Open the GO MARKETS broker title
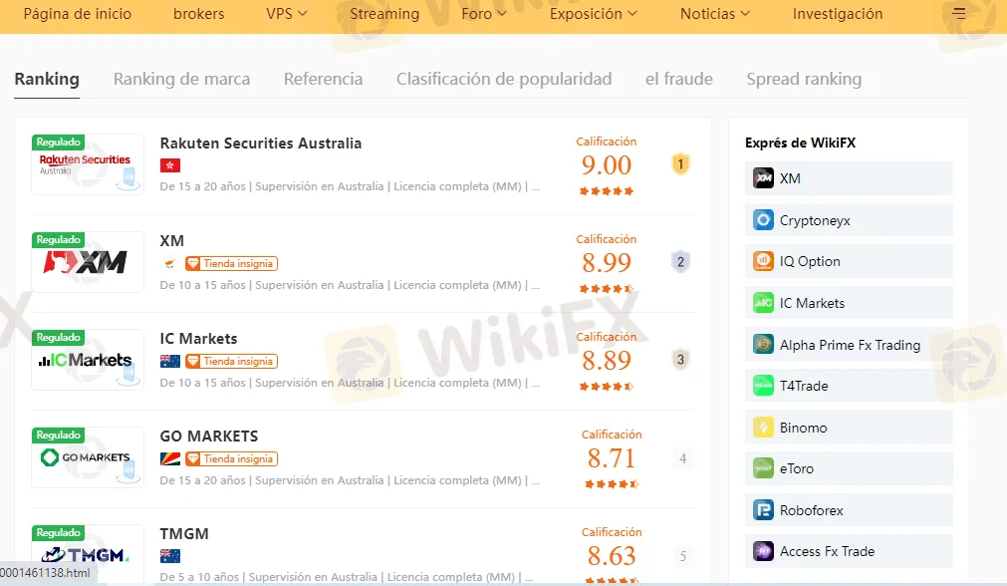This screenshot has height=586, width=1007. point(209,437)
